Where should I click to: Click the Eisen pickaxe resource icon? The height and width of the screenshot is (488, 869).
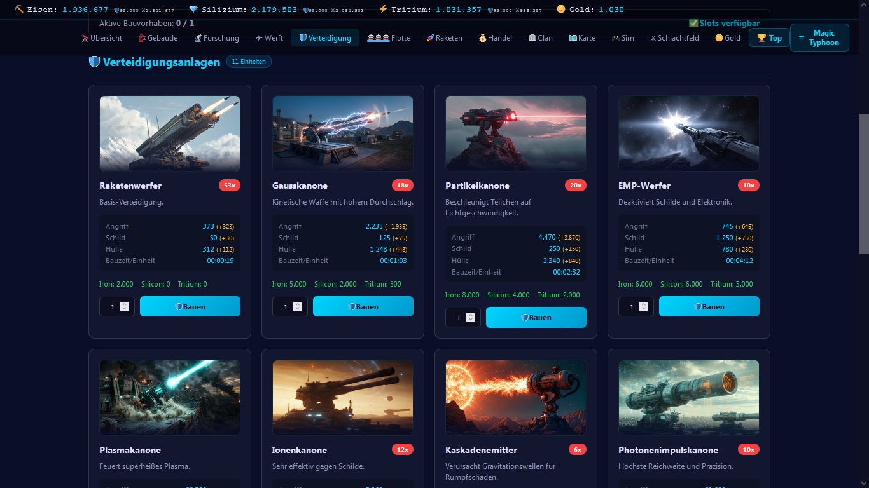19,9
